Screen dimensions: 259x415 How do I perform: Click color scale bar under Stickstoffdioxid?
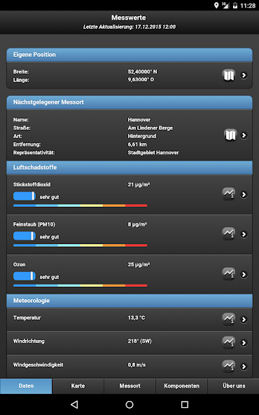click(x=80, y=205)
